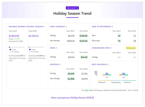Viewport: 145px width, 107px height.
Task: Click the 4.71% contribution text
Action: click(41, 56)
